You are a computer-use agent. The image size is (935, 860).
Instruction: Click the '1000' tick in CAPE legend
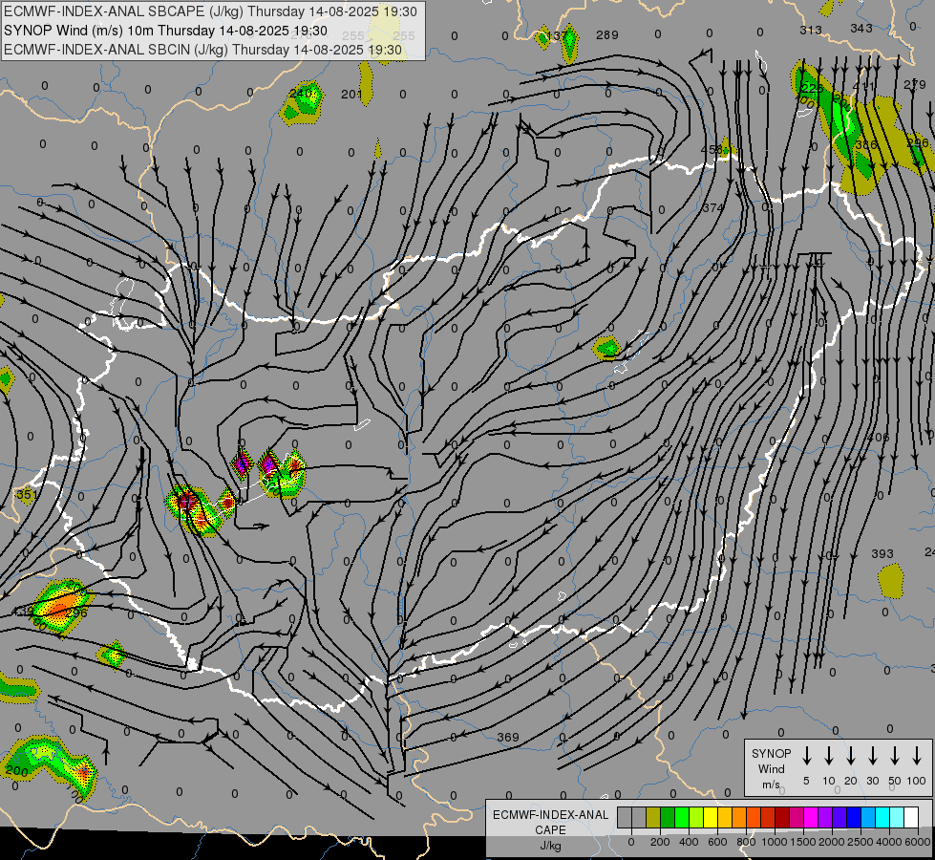click(x=775, y=842)
